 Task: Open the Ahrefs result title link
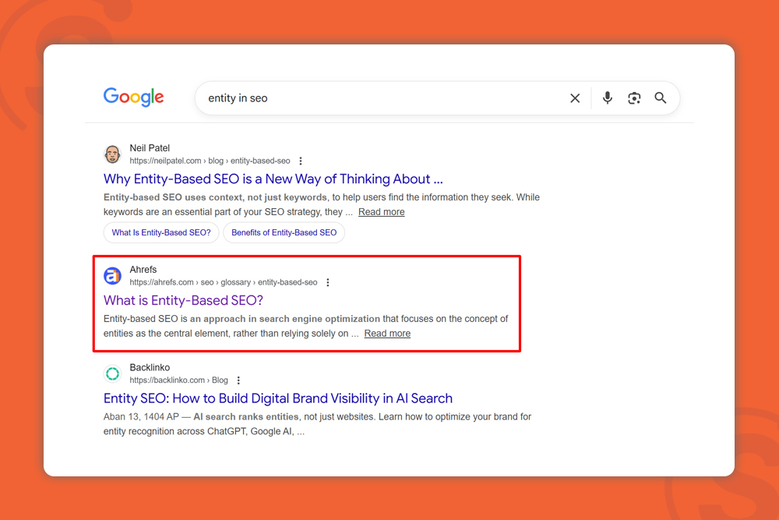pyautogui.click(x=183, y=301)
